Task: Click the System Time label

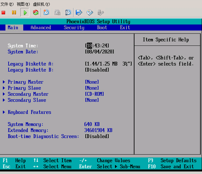Action: [x=23, y=46]
